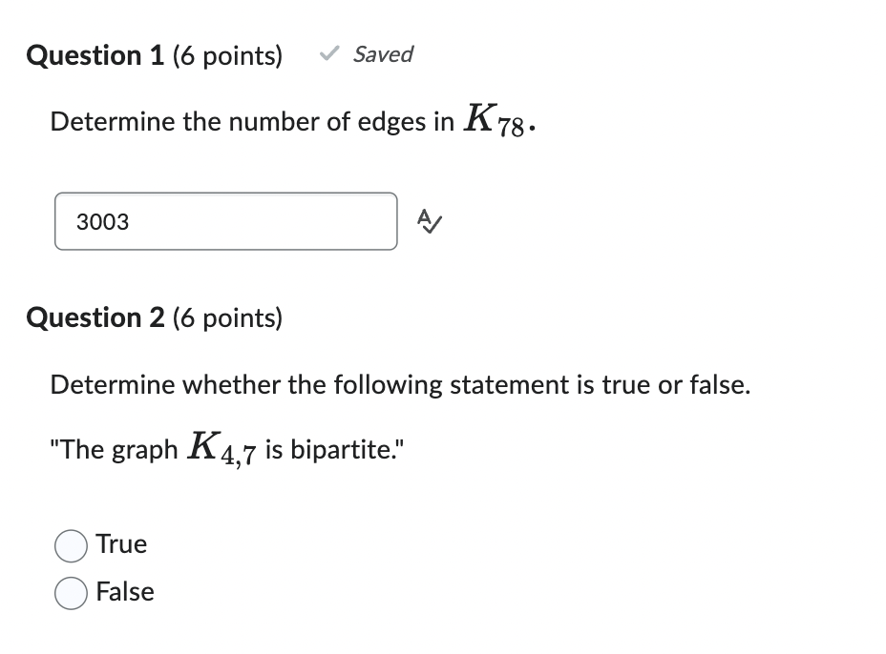Viewport: 886px width, 654px height.
Task: Choose True for the bipartite statement
Action: pyautogui.click(x=71, y=545)
